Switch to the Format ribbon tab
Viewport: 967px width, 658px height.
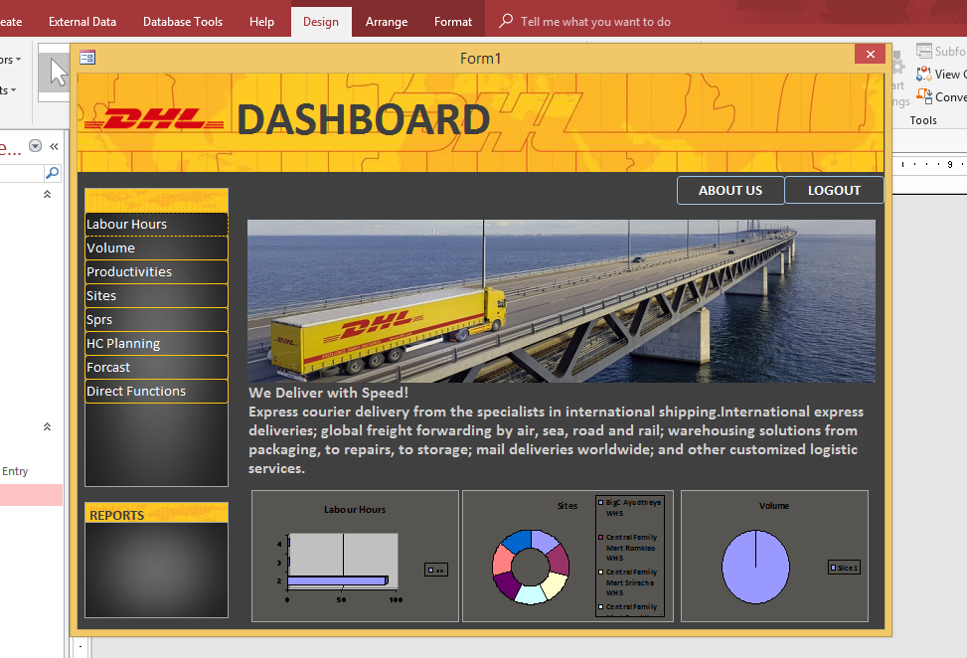point(452,22)
